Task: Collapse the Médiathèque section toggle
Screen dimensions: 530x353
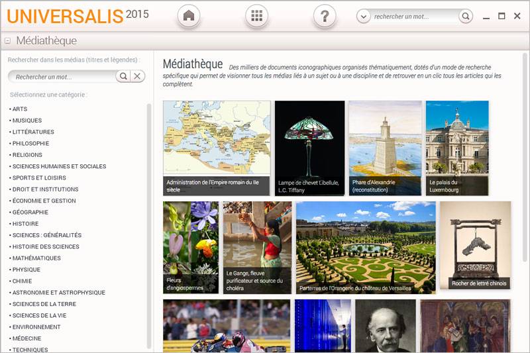Action: pyautogui.click(x=7, y=41)
